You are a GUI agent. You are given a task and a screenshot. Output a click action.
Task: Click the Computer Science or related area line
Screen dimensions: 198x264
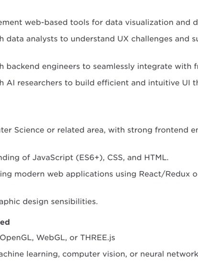point(99,130)
